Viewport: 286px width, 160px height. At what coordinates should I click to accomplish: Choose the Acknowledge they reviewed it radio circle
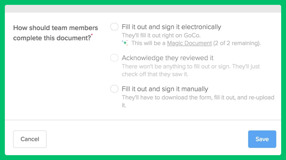point(114,58)
